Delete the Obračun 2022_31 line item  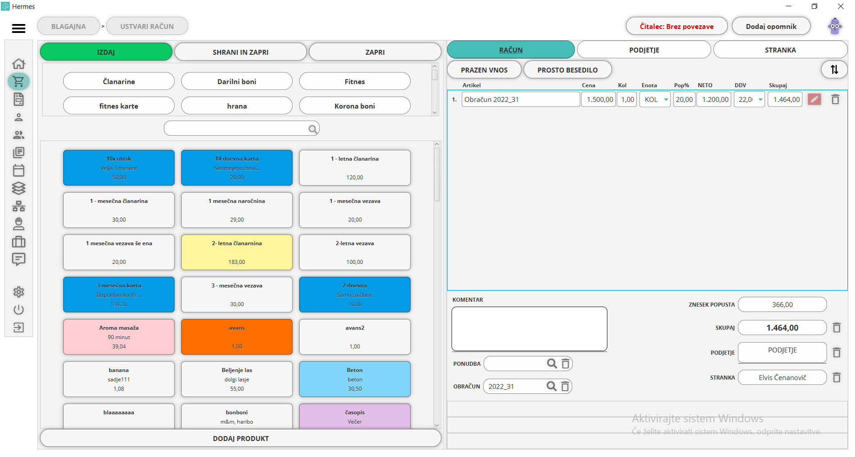click(x=835, y=100)
